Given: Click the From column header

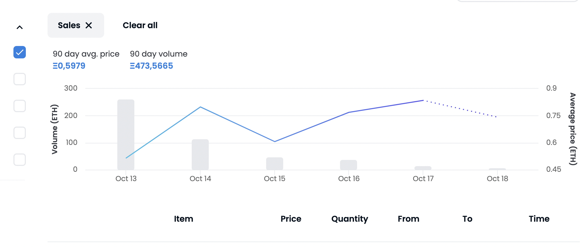Looking at the screenshot, I should coord(408,219).
